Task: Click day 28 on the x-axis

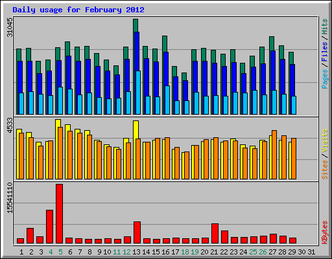Action: (x=282, y=252)
